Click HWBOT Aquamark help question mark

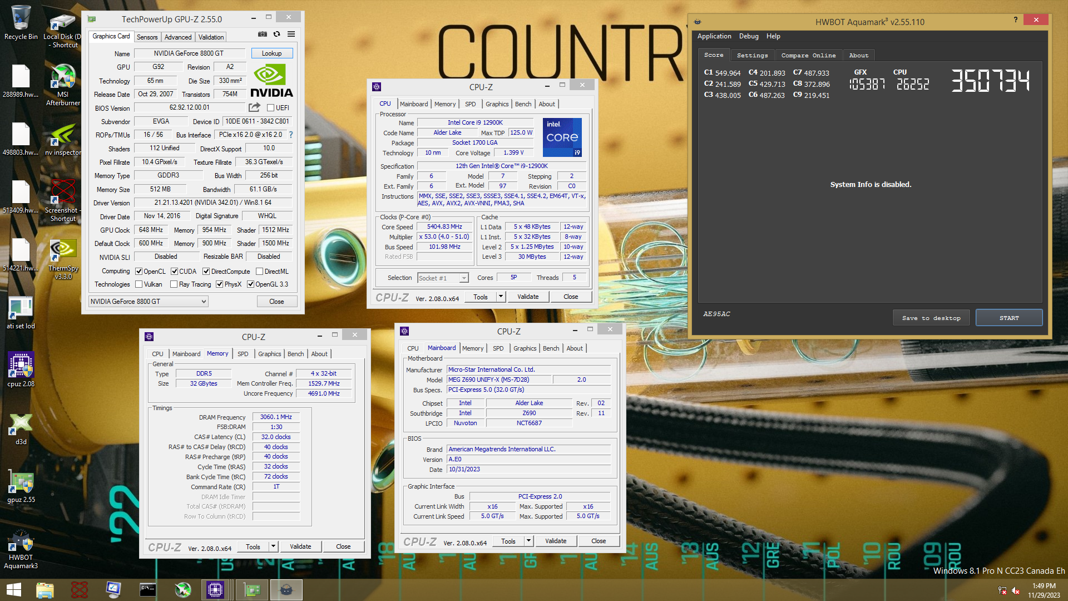tap(1016, 19)
